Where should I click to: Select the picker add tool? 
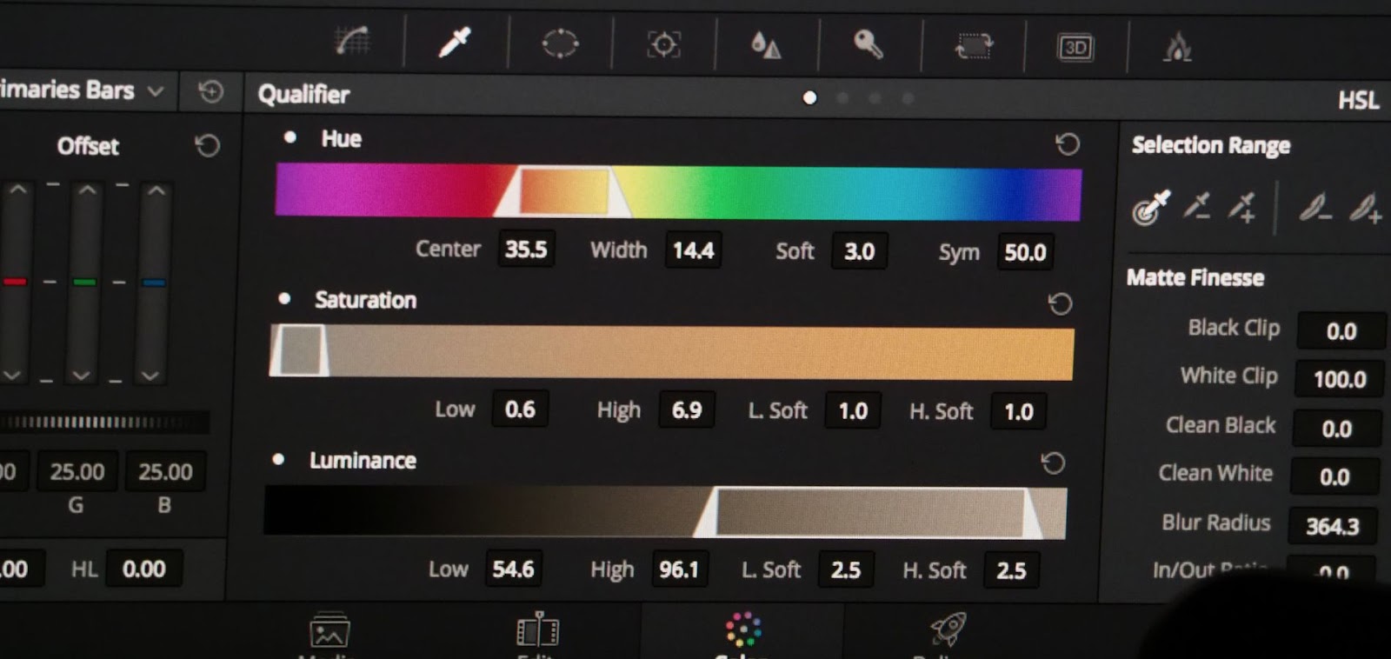(1242, 207)
